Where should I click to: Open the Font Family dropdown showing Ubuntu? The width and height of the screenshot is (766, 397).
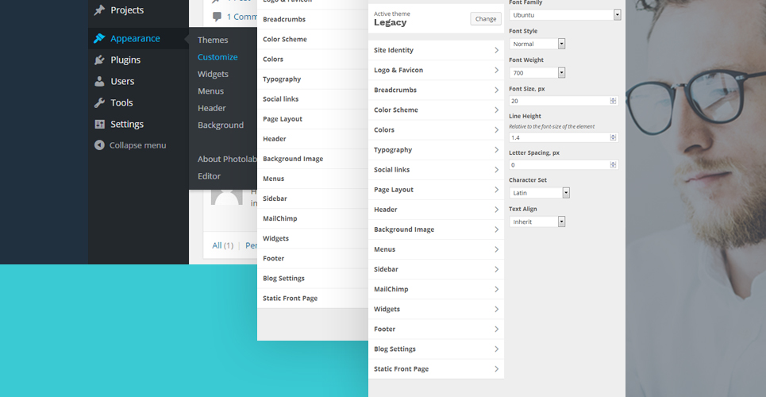564,15
